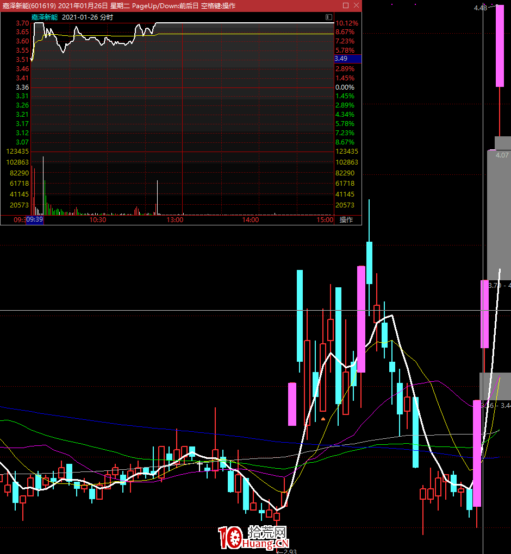The width and height of the screenshot is (511, 554).
Task: Click the 4.07 price label on the K-line chart
Action: coord(502,155)
